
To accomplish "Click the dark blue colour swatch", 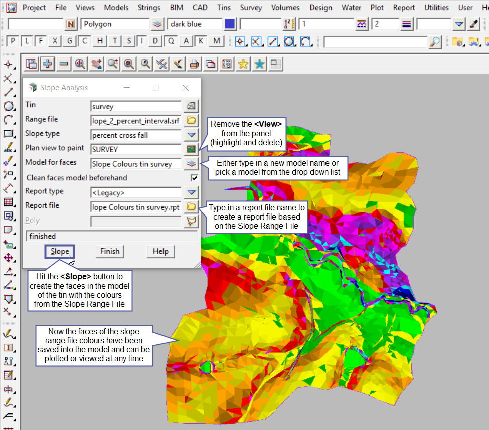I will [x=230, y=24].
